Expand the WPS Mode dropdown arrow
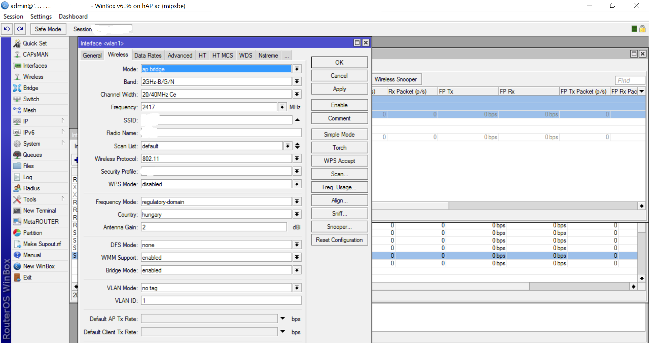 297,184
